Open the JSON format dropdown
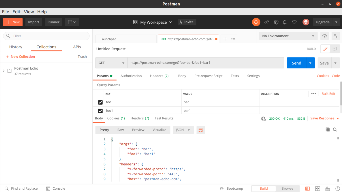The width and height of the screenshot is (342, 193). click(x=183, y=130)
